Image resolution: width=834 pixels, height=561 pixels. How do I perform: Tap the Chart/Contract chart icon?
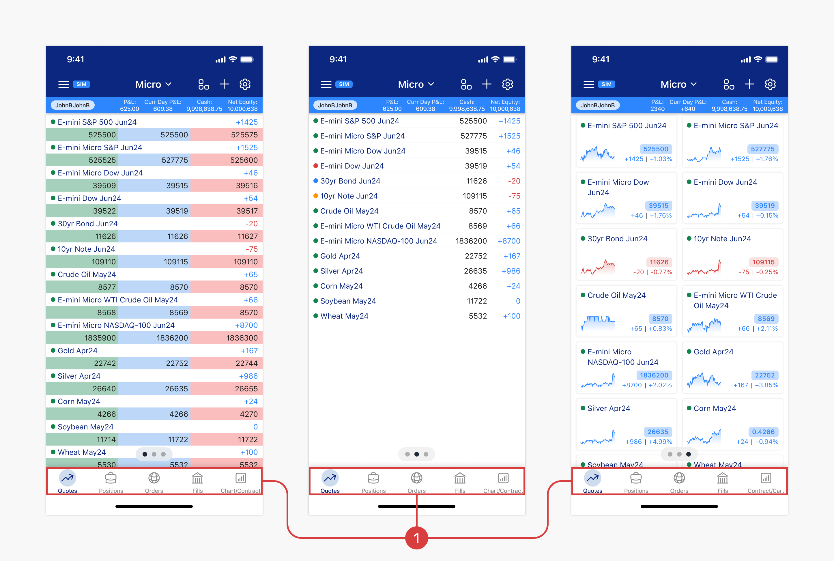pos(240,478)
